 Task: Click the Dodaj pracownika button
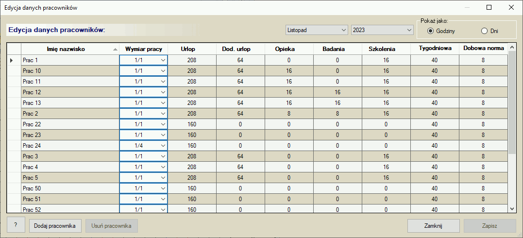pos(55,226)
